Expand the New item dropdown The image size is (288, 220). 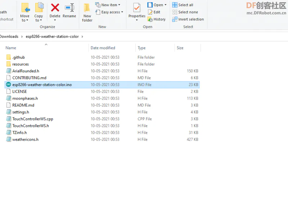tap(119, 5)
